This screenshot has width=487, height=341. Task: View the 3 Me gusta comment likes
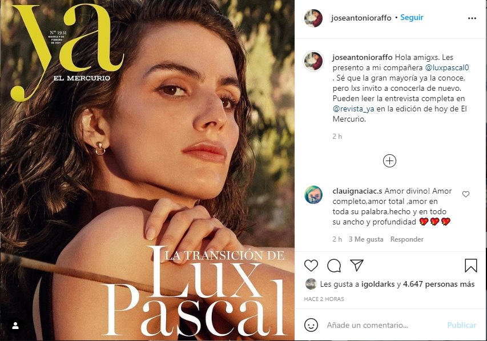click(366, 239)
